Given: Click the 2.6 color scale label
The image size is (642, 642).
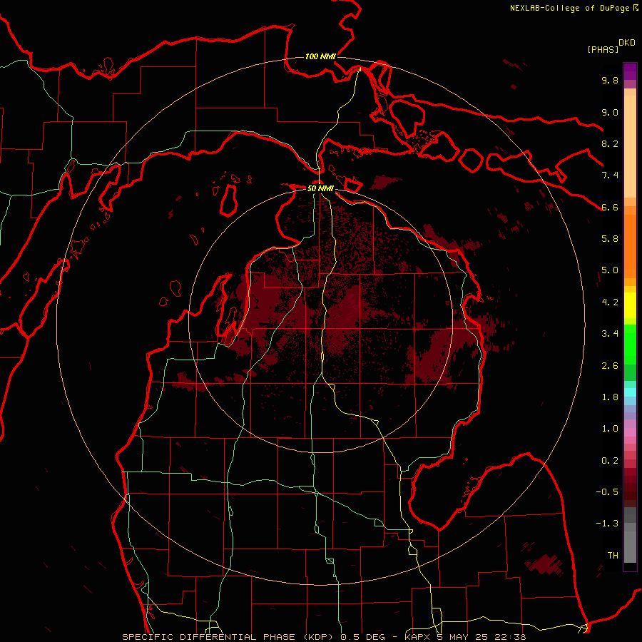Looking at the screenshot, I should (610, 366).
